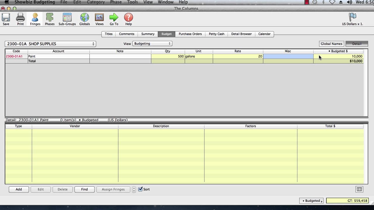Click the Add button
The width and height of the screenshot is (374, 210).
(19, 189)
